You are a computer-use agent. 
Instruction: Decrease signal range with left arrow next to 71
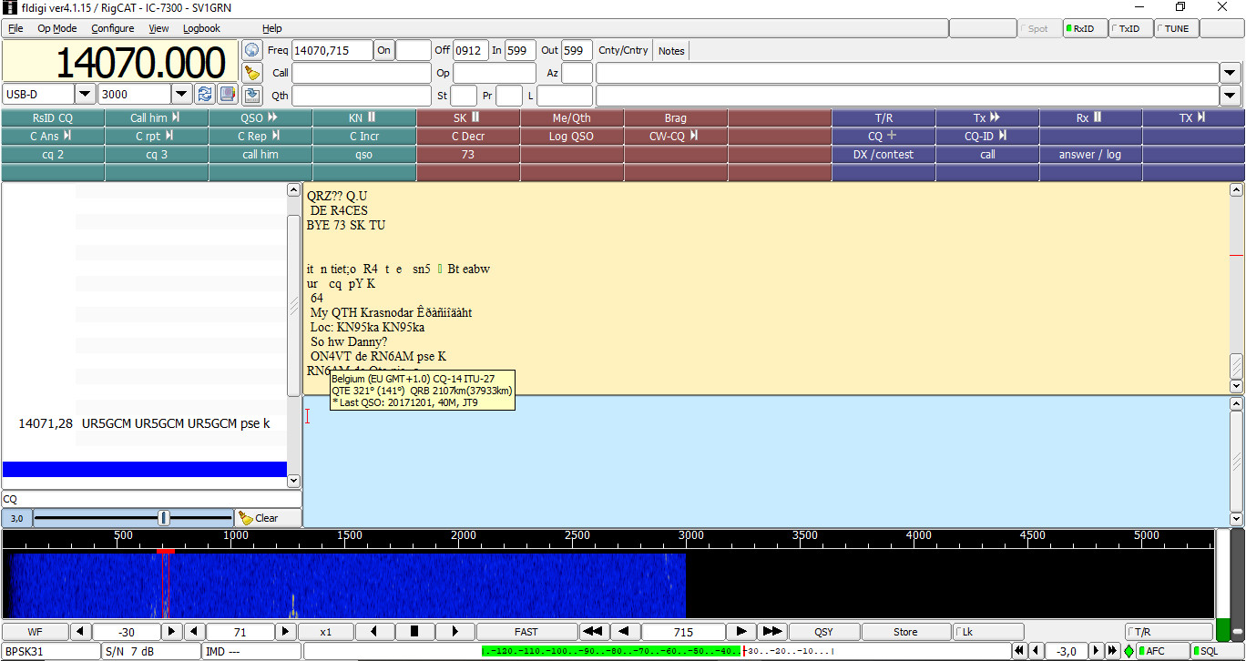tap(195, 632)
